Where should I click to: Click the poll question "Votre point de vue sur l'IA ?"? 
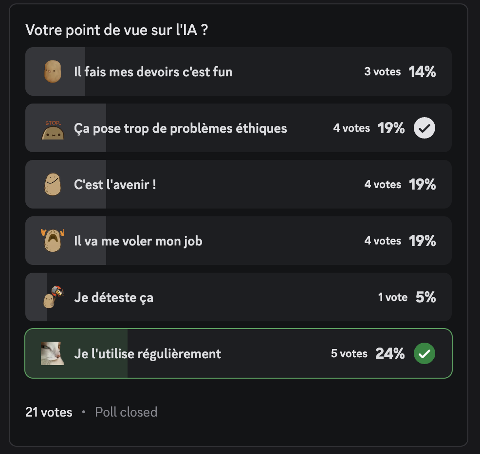click(115, 30)
